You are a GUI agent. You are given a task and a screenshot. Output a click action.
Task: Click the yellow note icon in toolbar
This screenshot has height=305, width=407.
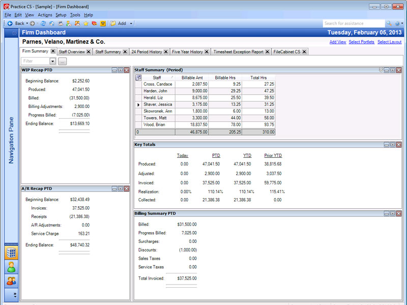(x=103, y=23)
